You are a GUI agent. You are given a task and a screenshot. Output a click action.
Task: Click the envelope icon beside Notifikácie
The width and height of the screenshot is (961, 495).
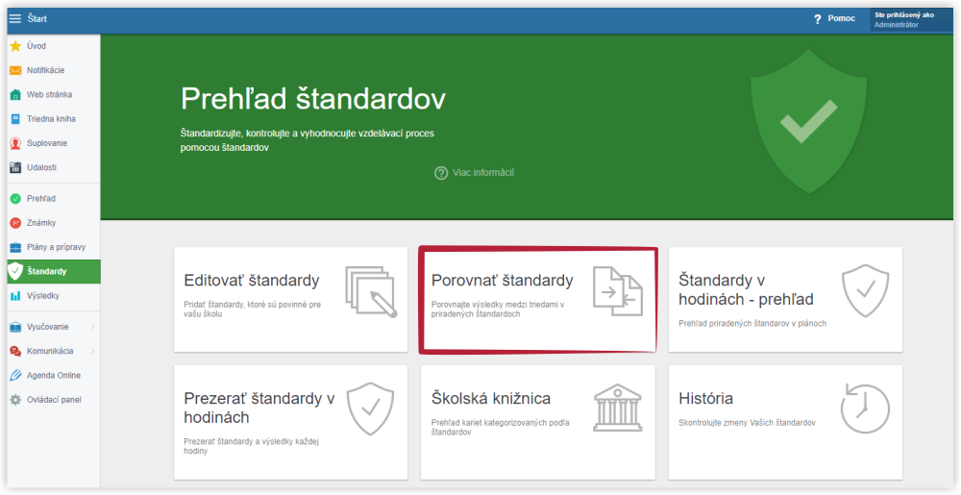(x=15, y=70)
